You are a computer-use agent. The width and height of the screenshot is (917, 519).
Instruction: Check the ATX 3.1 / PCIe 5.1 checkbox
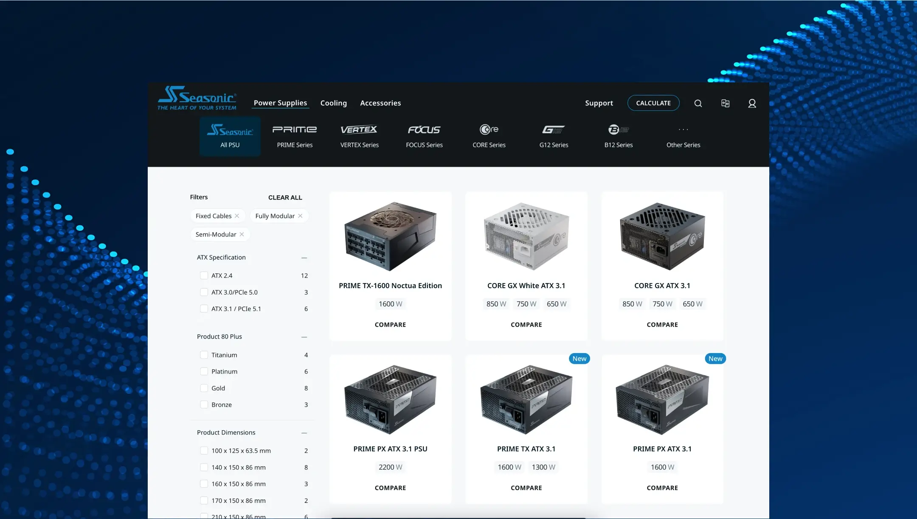[204, 309]
